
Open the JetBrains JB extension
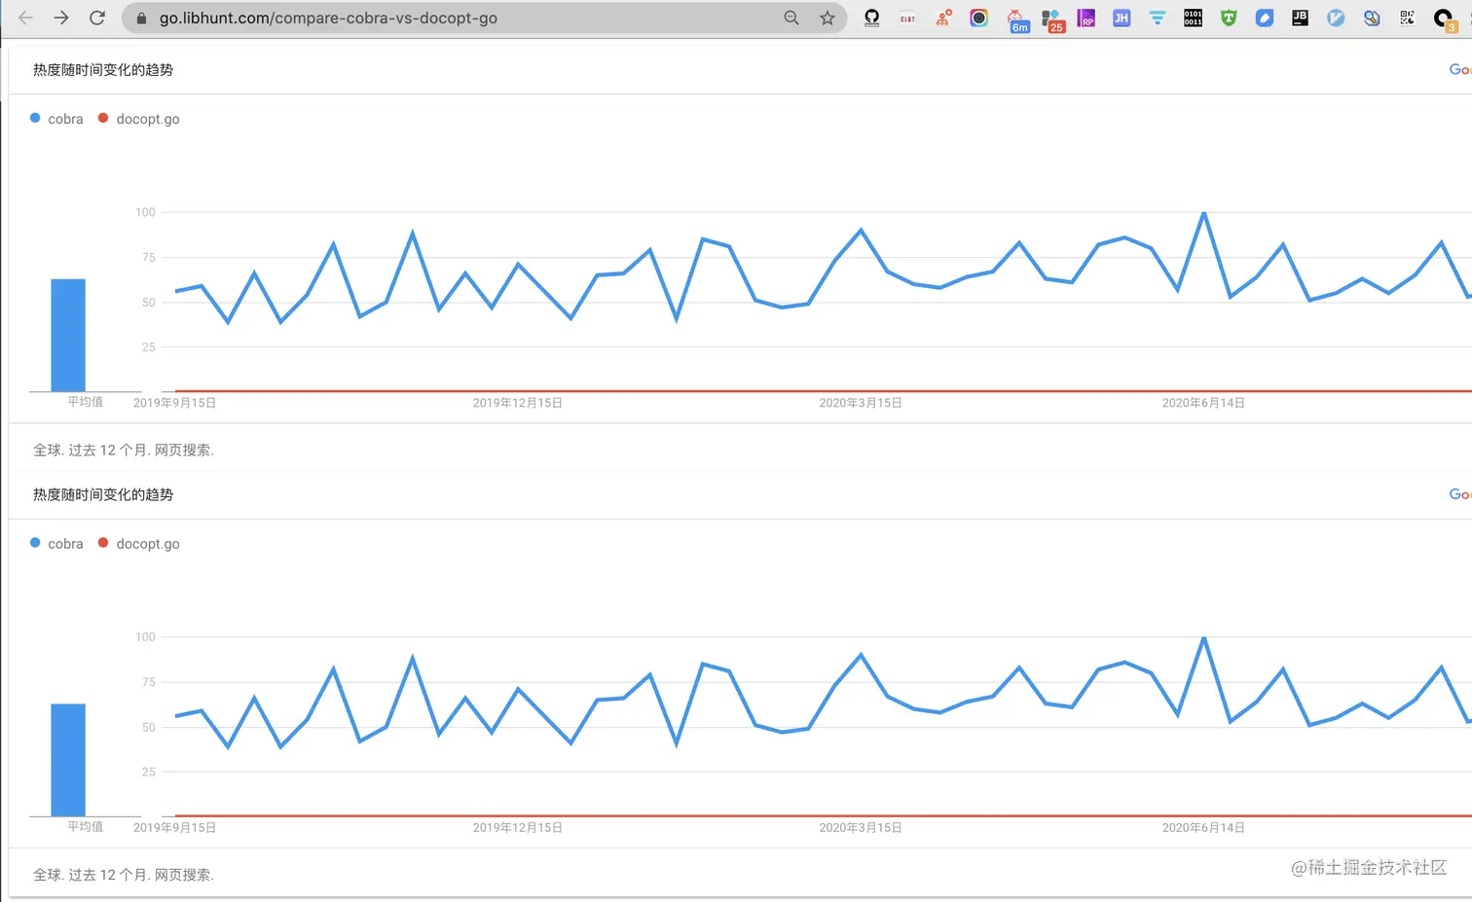(x=1300, y=18)
